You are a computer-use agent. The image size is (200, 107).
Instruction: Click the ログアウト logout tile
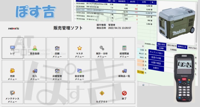tap(102, 93)
